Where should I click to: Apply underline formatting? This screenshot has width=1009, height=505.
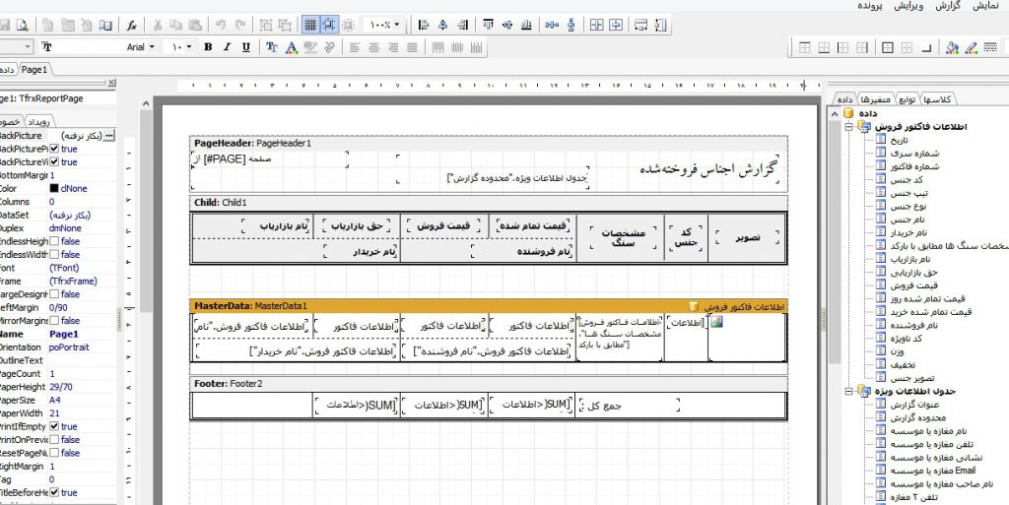(x=245, y=46)
